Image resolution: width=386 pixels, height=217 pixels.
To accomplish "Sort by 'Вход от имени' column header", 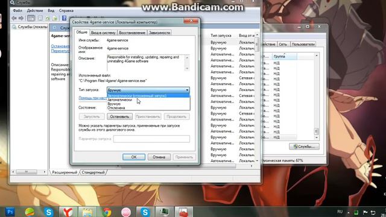I will (x=247, y=36).
